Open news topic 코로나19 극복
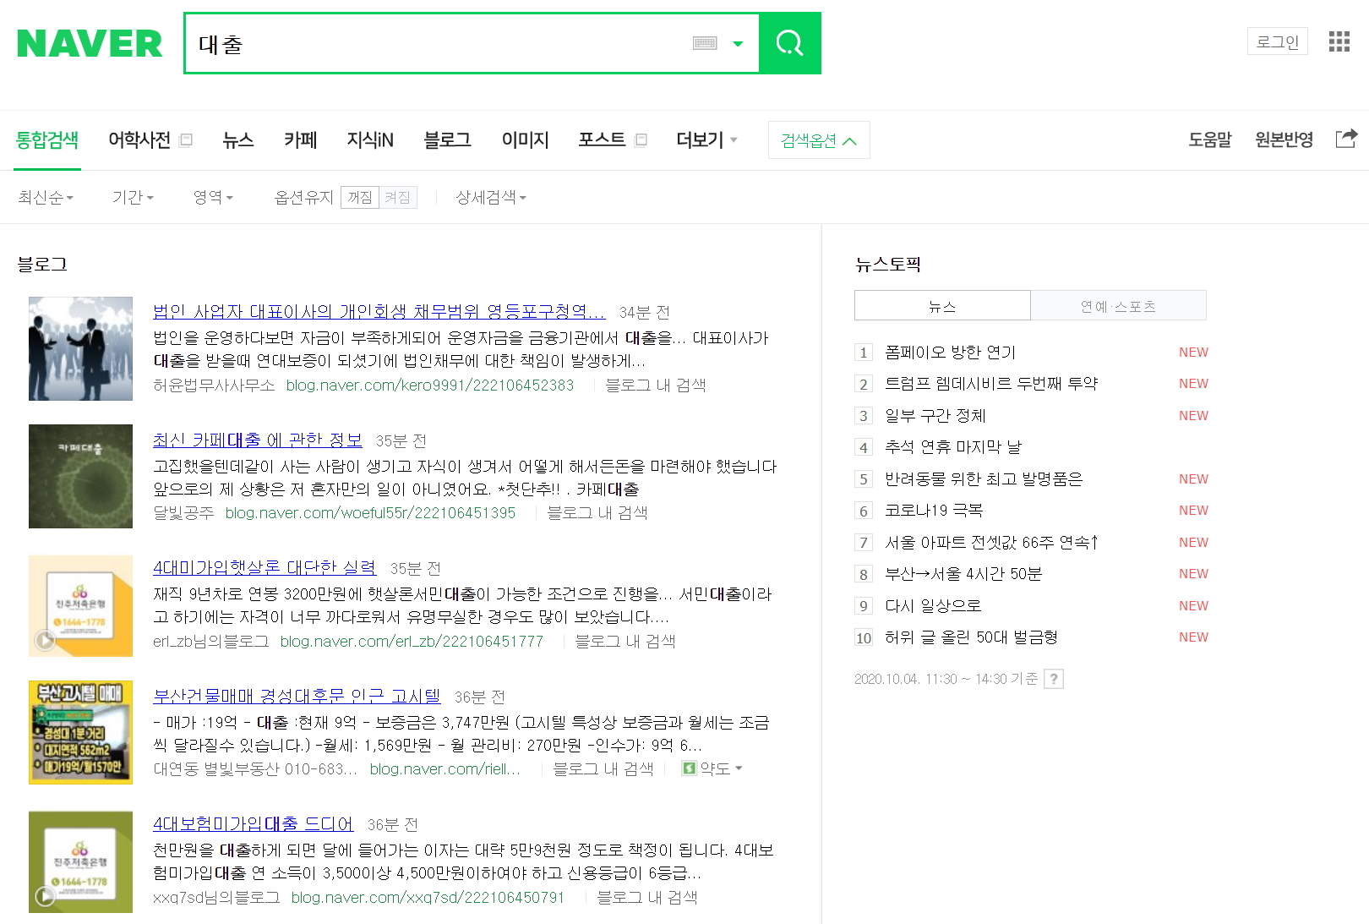 pos(934,511)
